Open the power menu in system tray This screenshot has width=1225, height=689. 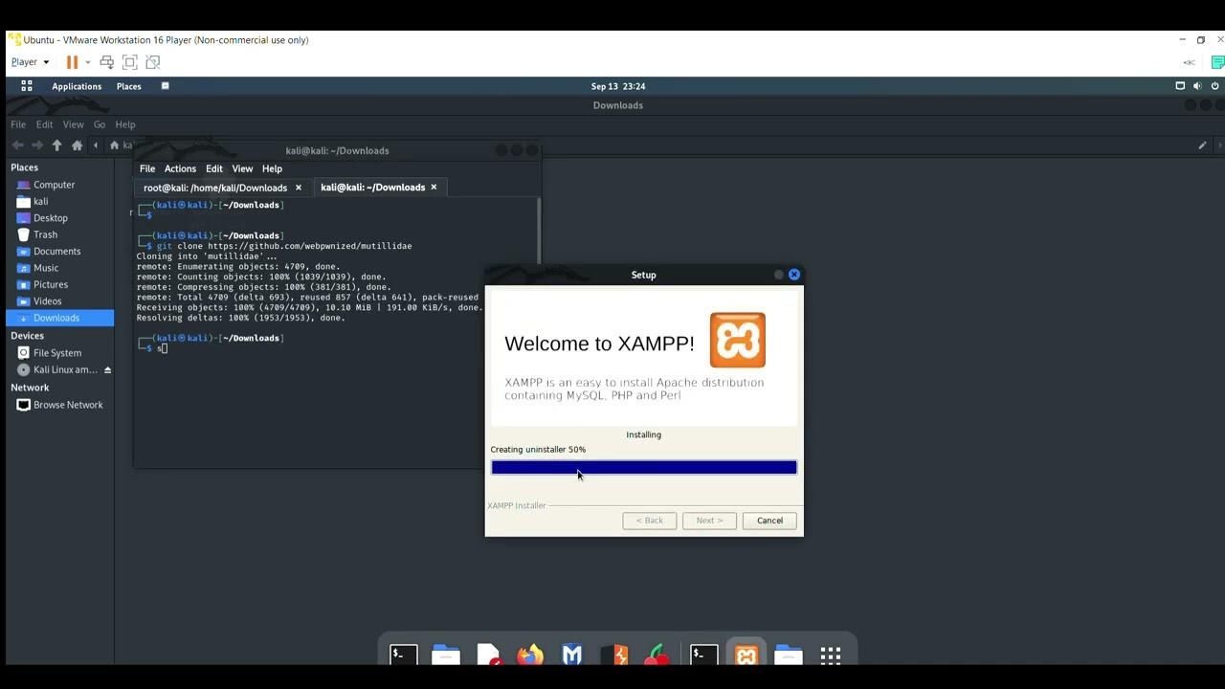[x=1214, y=86]
